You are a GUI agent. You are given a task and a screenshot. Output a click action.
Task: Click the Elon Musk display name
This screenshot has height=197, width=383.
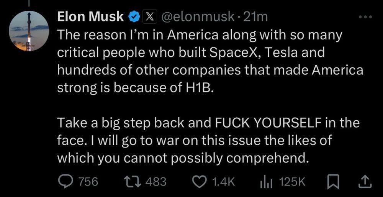click(90, 17)
